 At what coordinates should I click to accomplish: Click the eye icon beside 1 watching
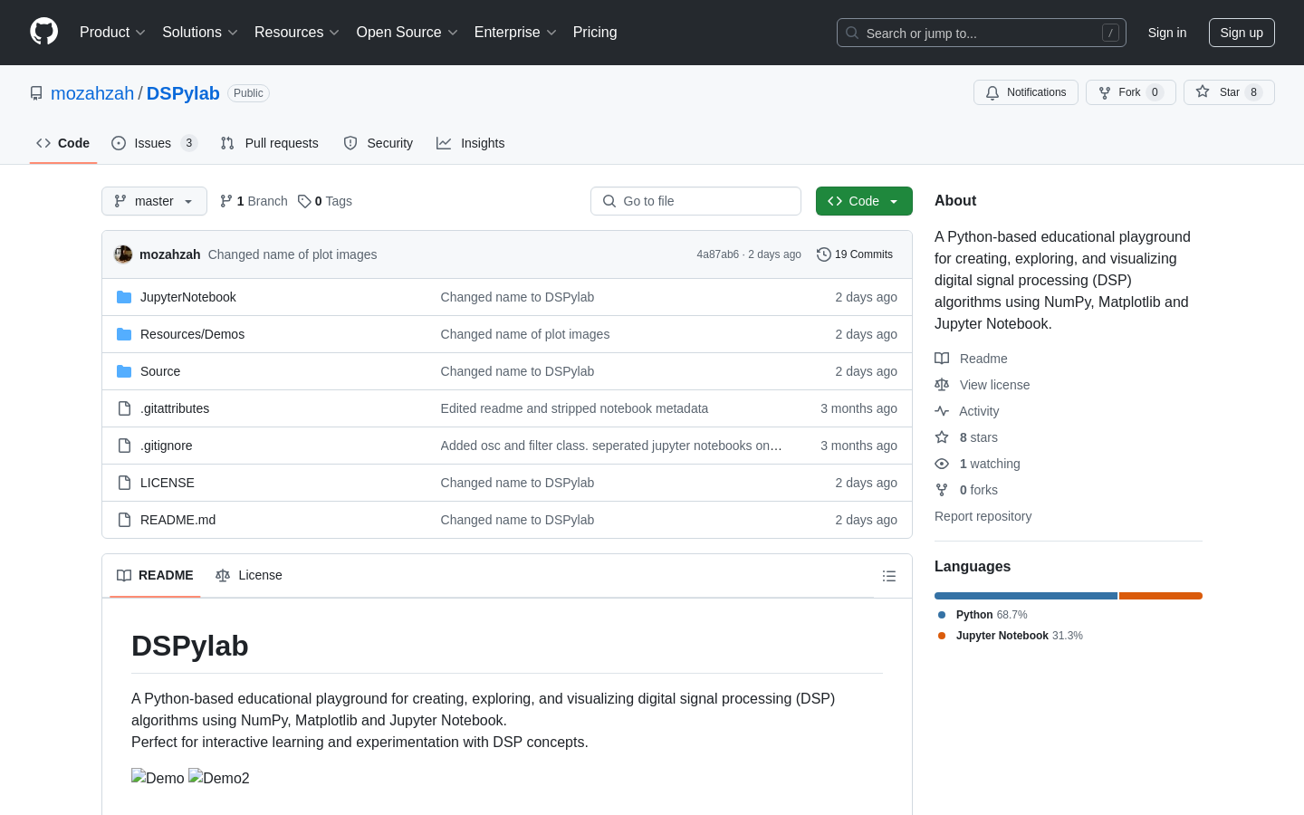[x=942, y=464]
